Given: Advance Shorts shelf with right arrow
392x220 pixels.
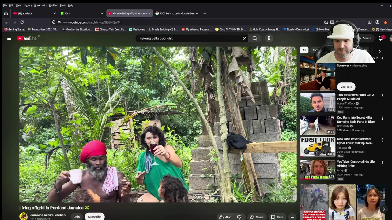Looking at the screenshot, I should (x=384, y=209).
